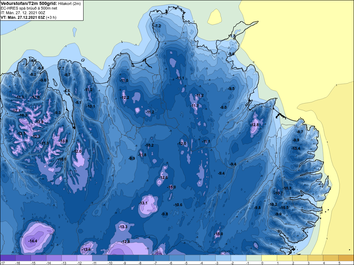354x265 pixels.
Task: Click legend swatch between -3 and -2
Action: coord(223,258)
